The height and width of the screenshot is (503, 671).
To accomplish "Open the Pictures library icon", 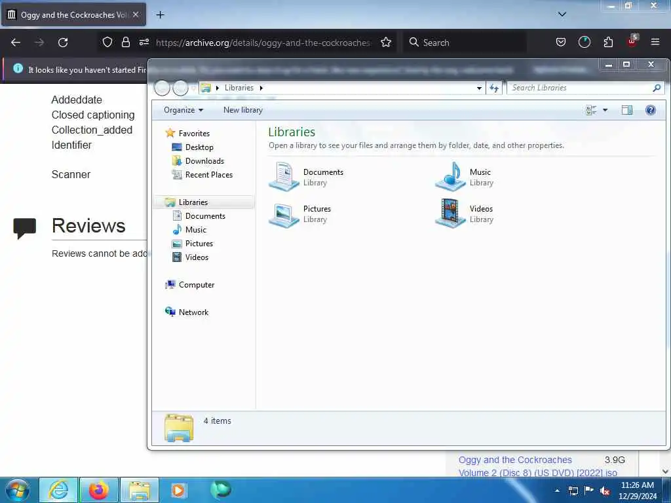I will click(284, 214).
